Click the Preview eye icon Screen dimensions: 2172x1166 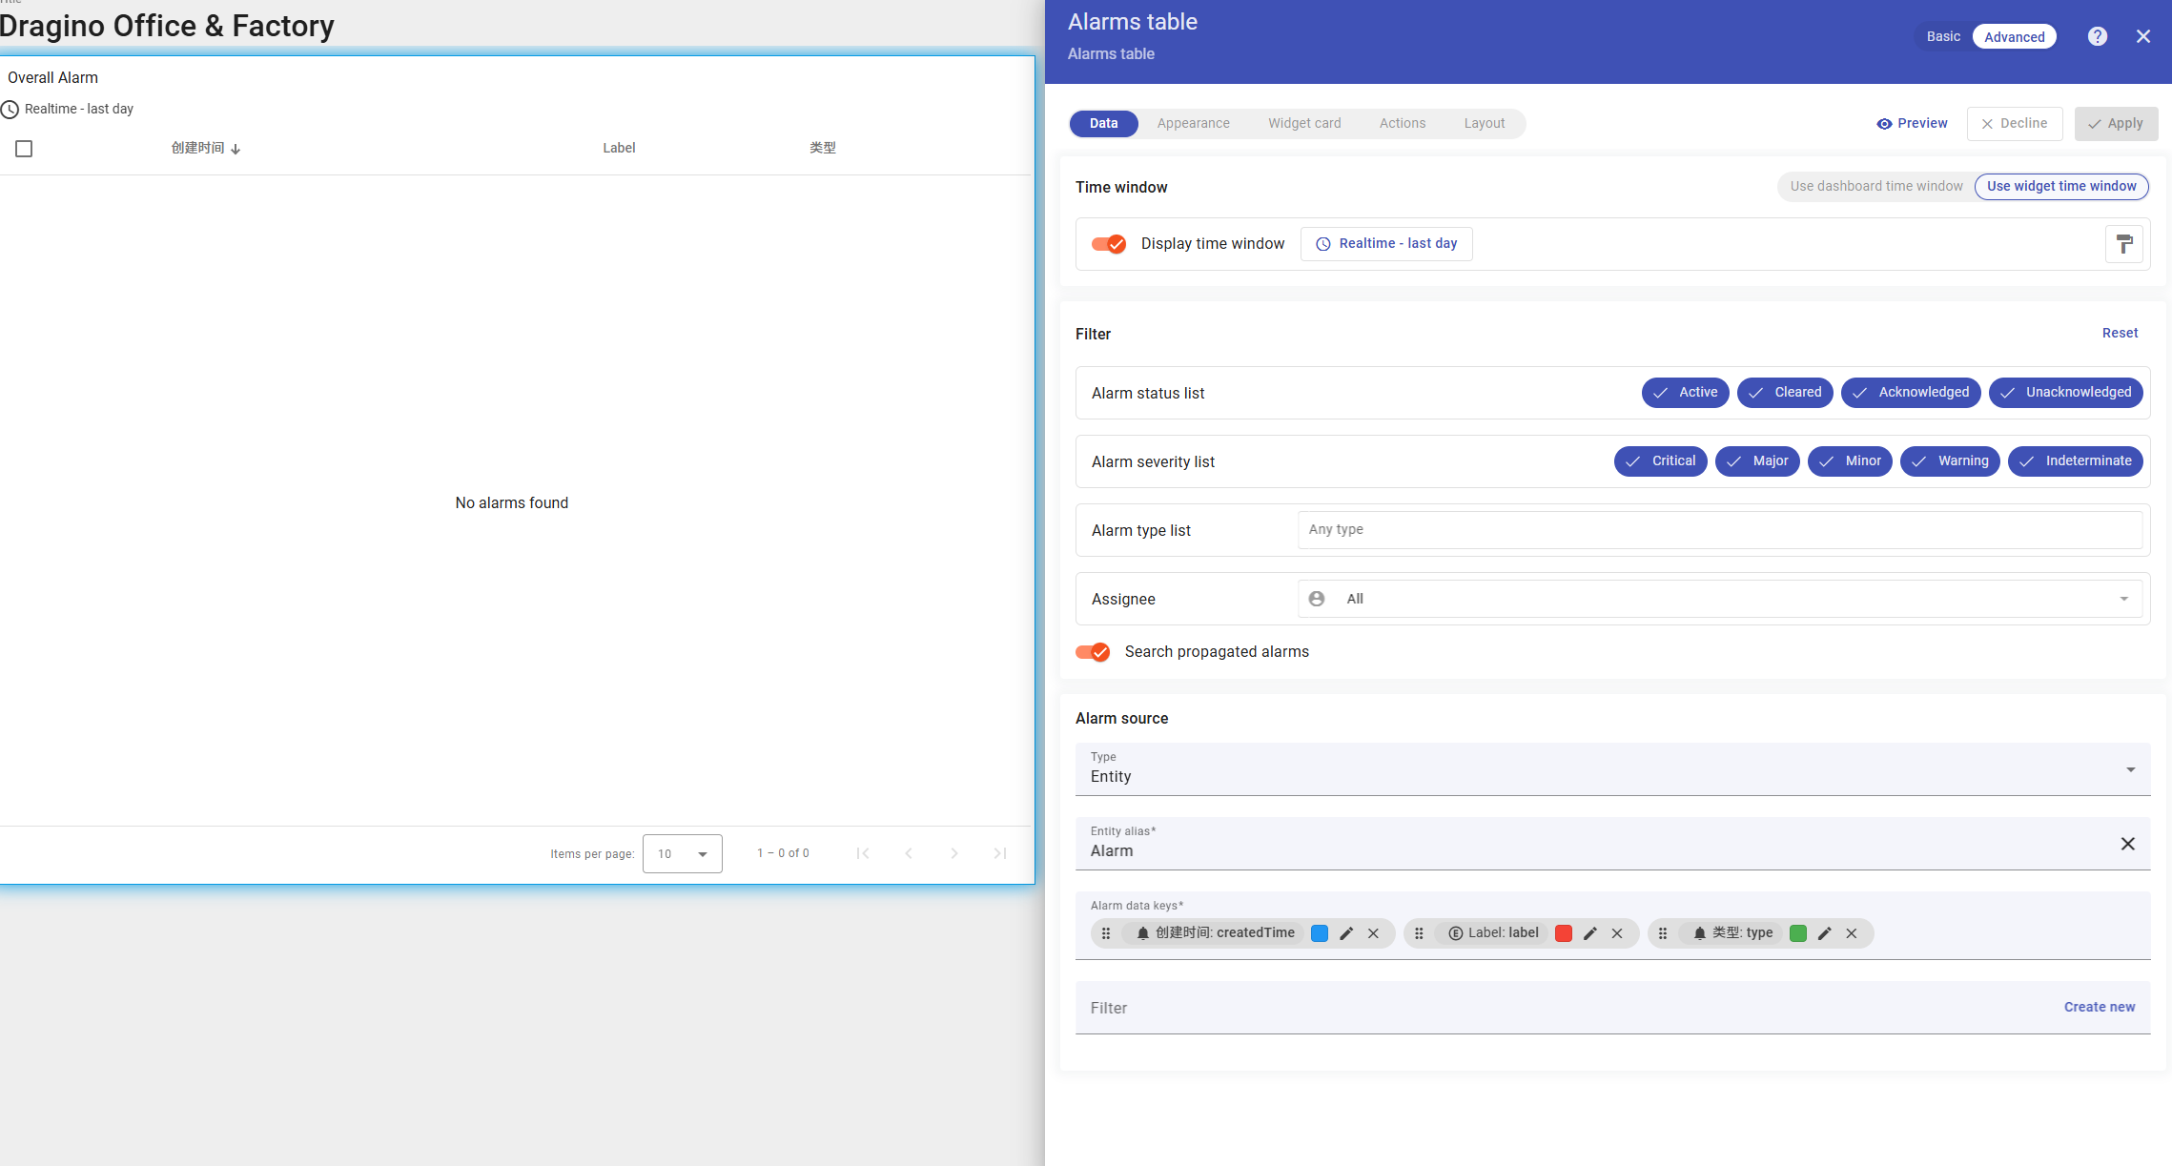(1884, 124)
